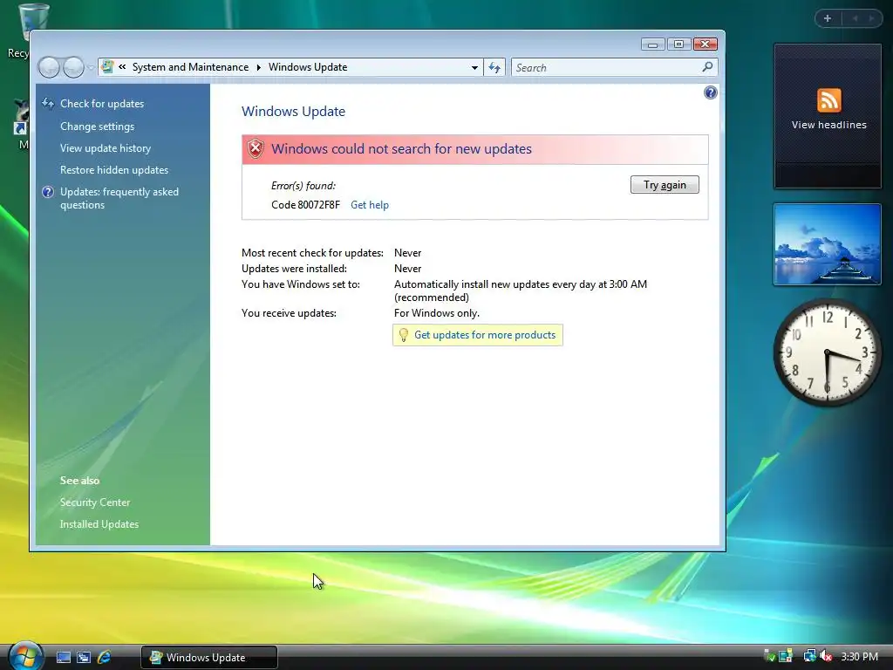Click the address bar refresh button

click(x=494, y=67)
